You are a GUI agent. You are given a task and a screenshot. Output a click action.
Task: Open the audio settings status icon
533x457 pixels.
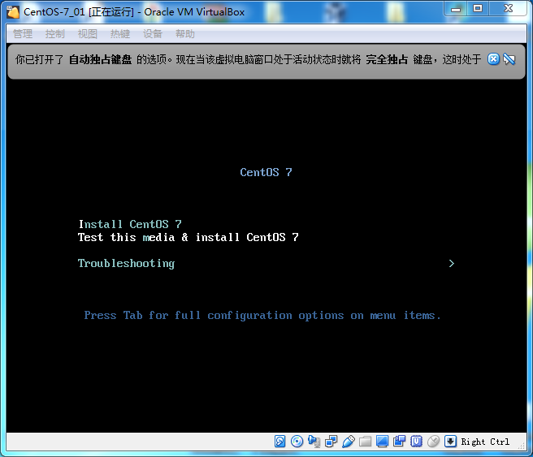pos(314,442)
